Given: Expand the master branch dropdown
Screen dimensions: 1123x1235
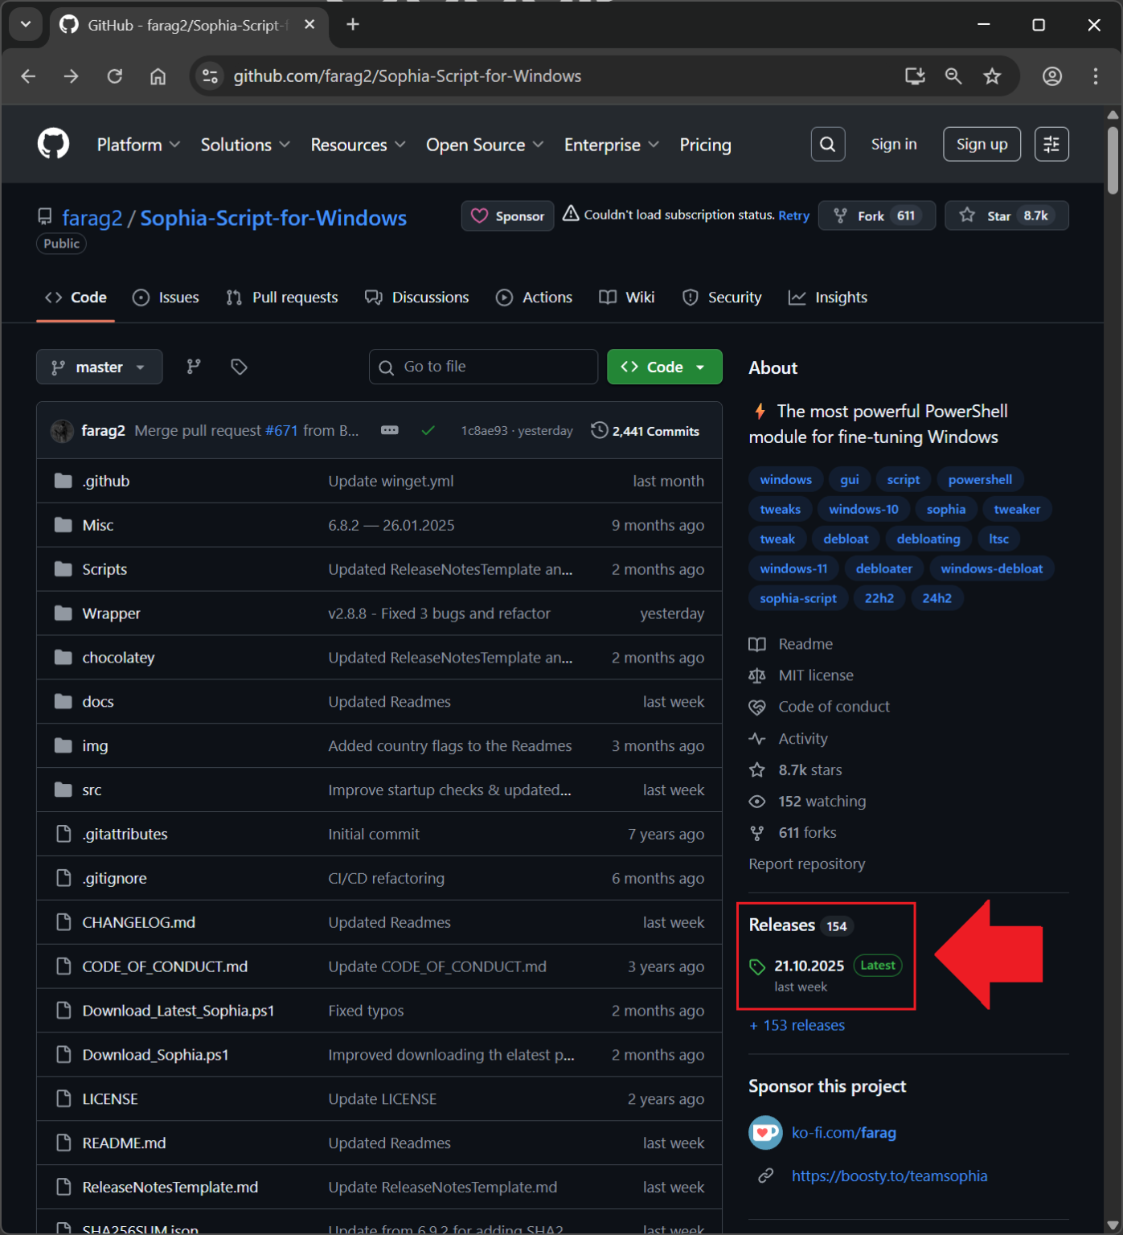Looking at the screenshot, I should coord(99,367).
